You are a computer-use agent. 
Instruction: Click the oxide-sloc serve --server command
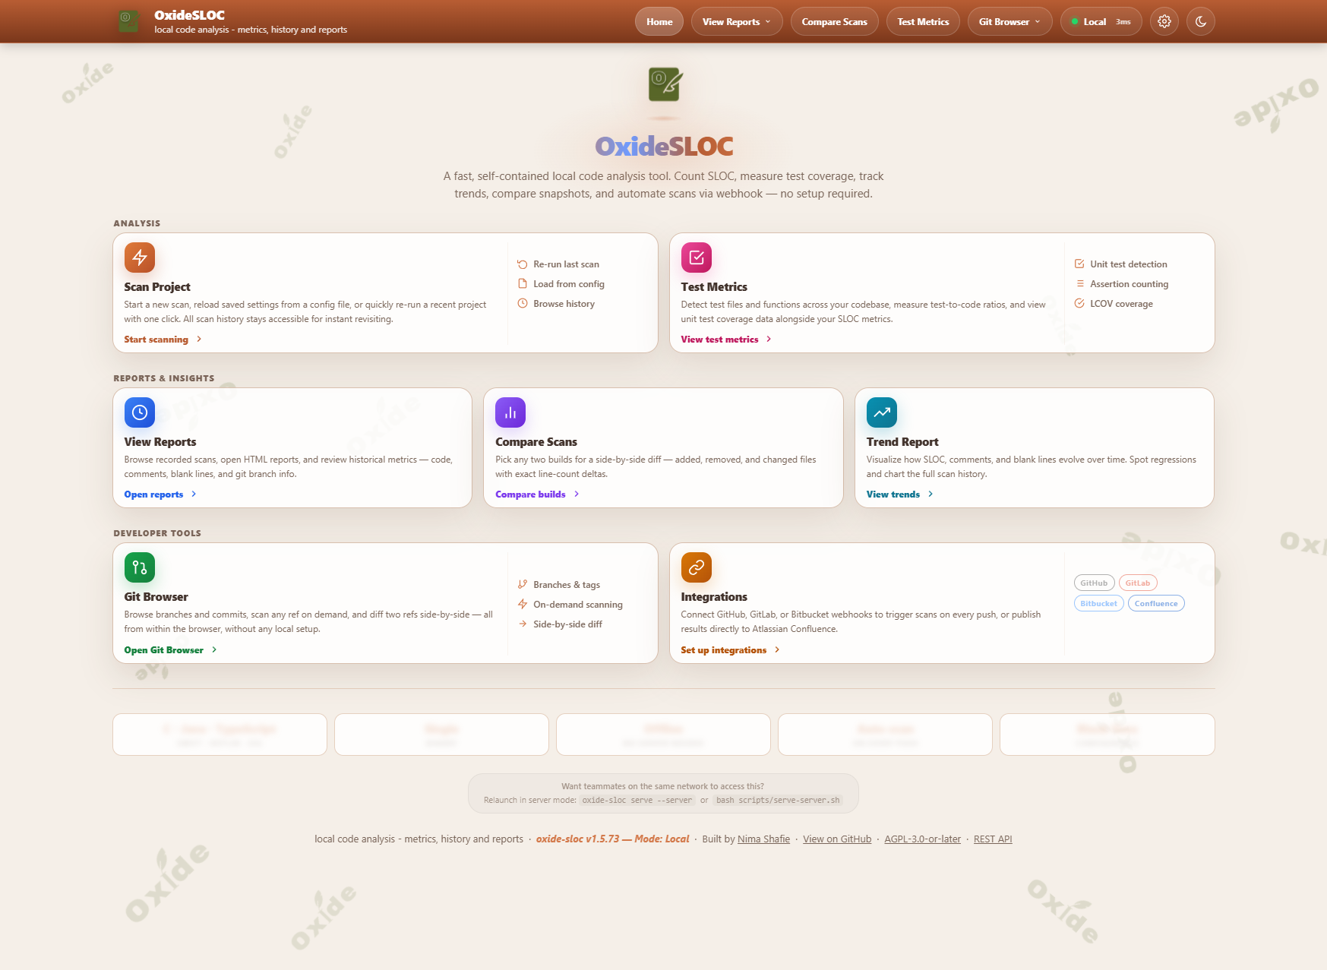637,800
